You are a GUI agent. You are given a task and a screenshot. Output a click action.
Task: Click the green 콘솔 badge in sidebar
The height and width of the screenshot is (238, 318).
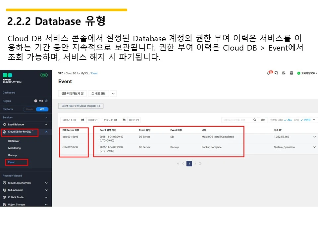tap(44, 75)
